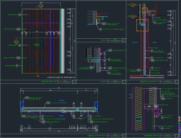Click the lower blue boxed label in drawing 5
181x138 pixels.
[x=62, y=116]
